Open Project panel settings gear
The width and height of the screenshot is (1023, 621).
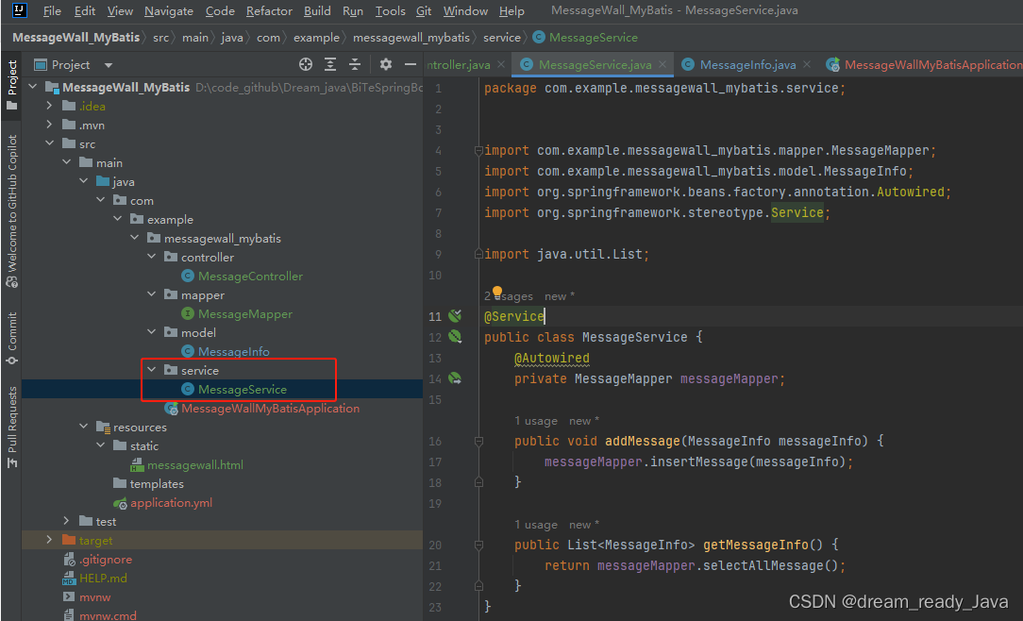point(386,64)
